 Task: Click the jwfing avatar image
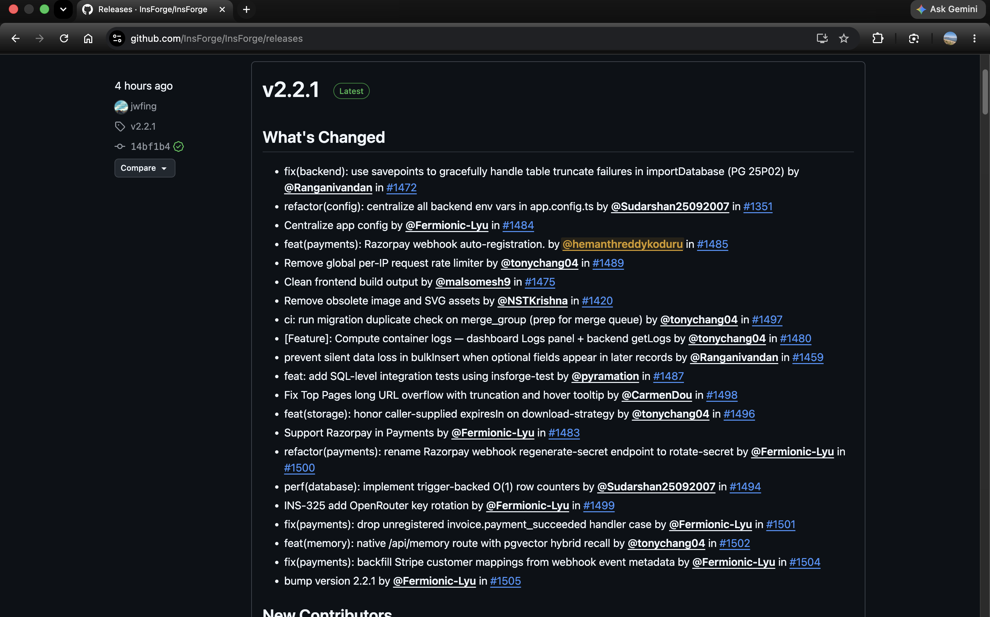point(121,106)
